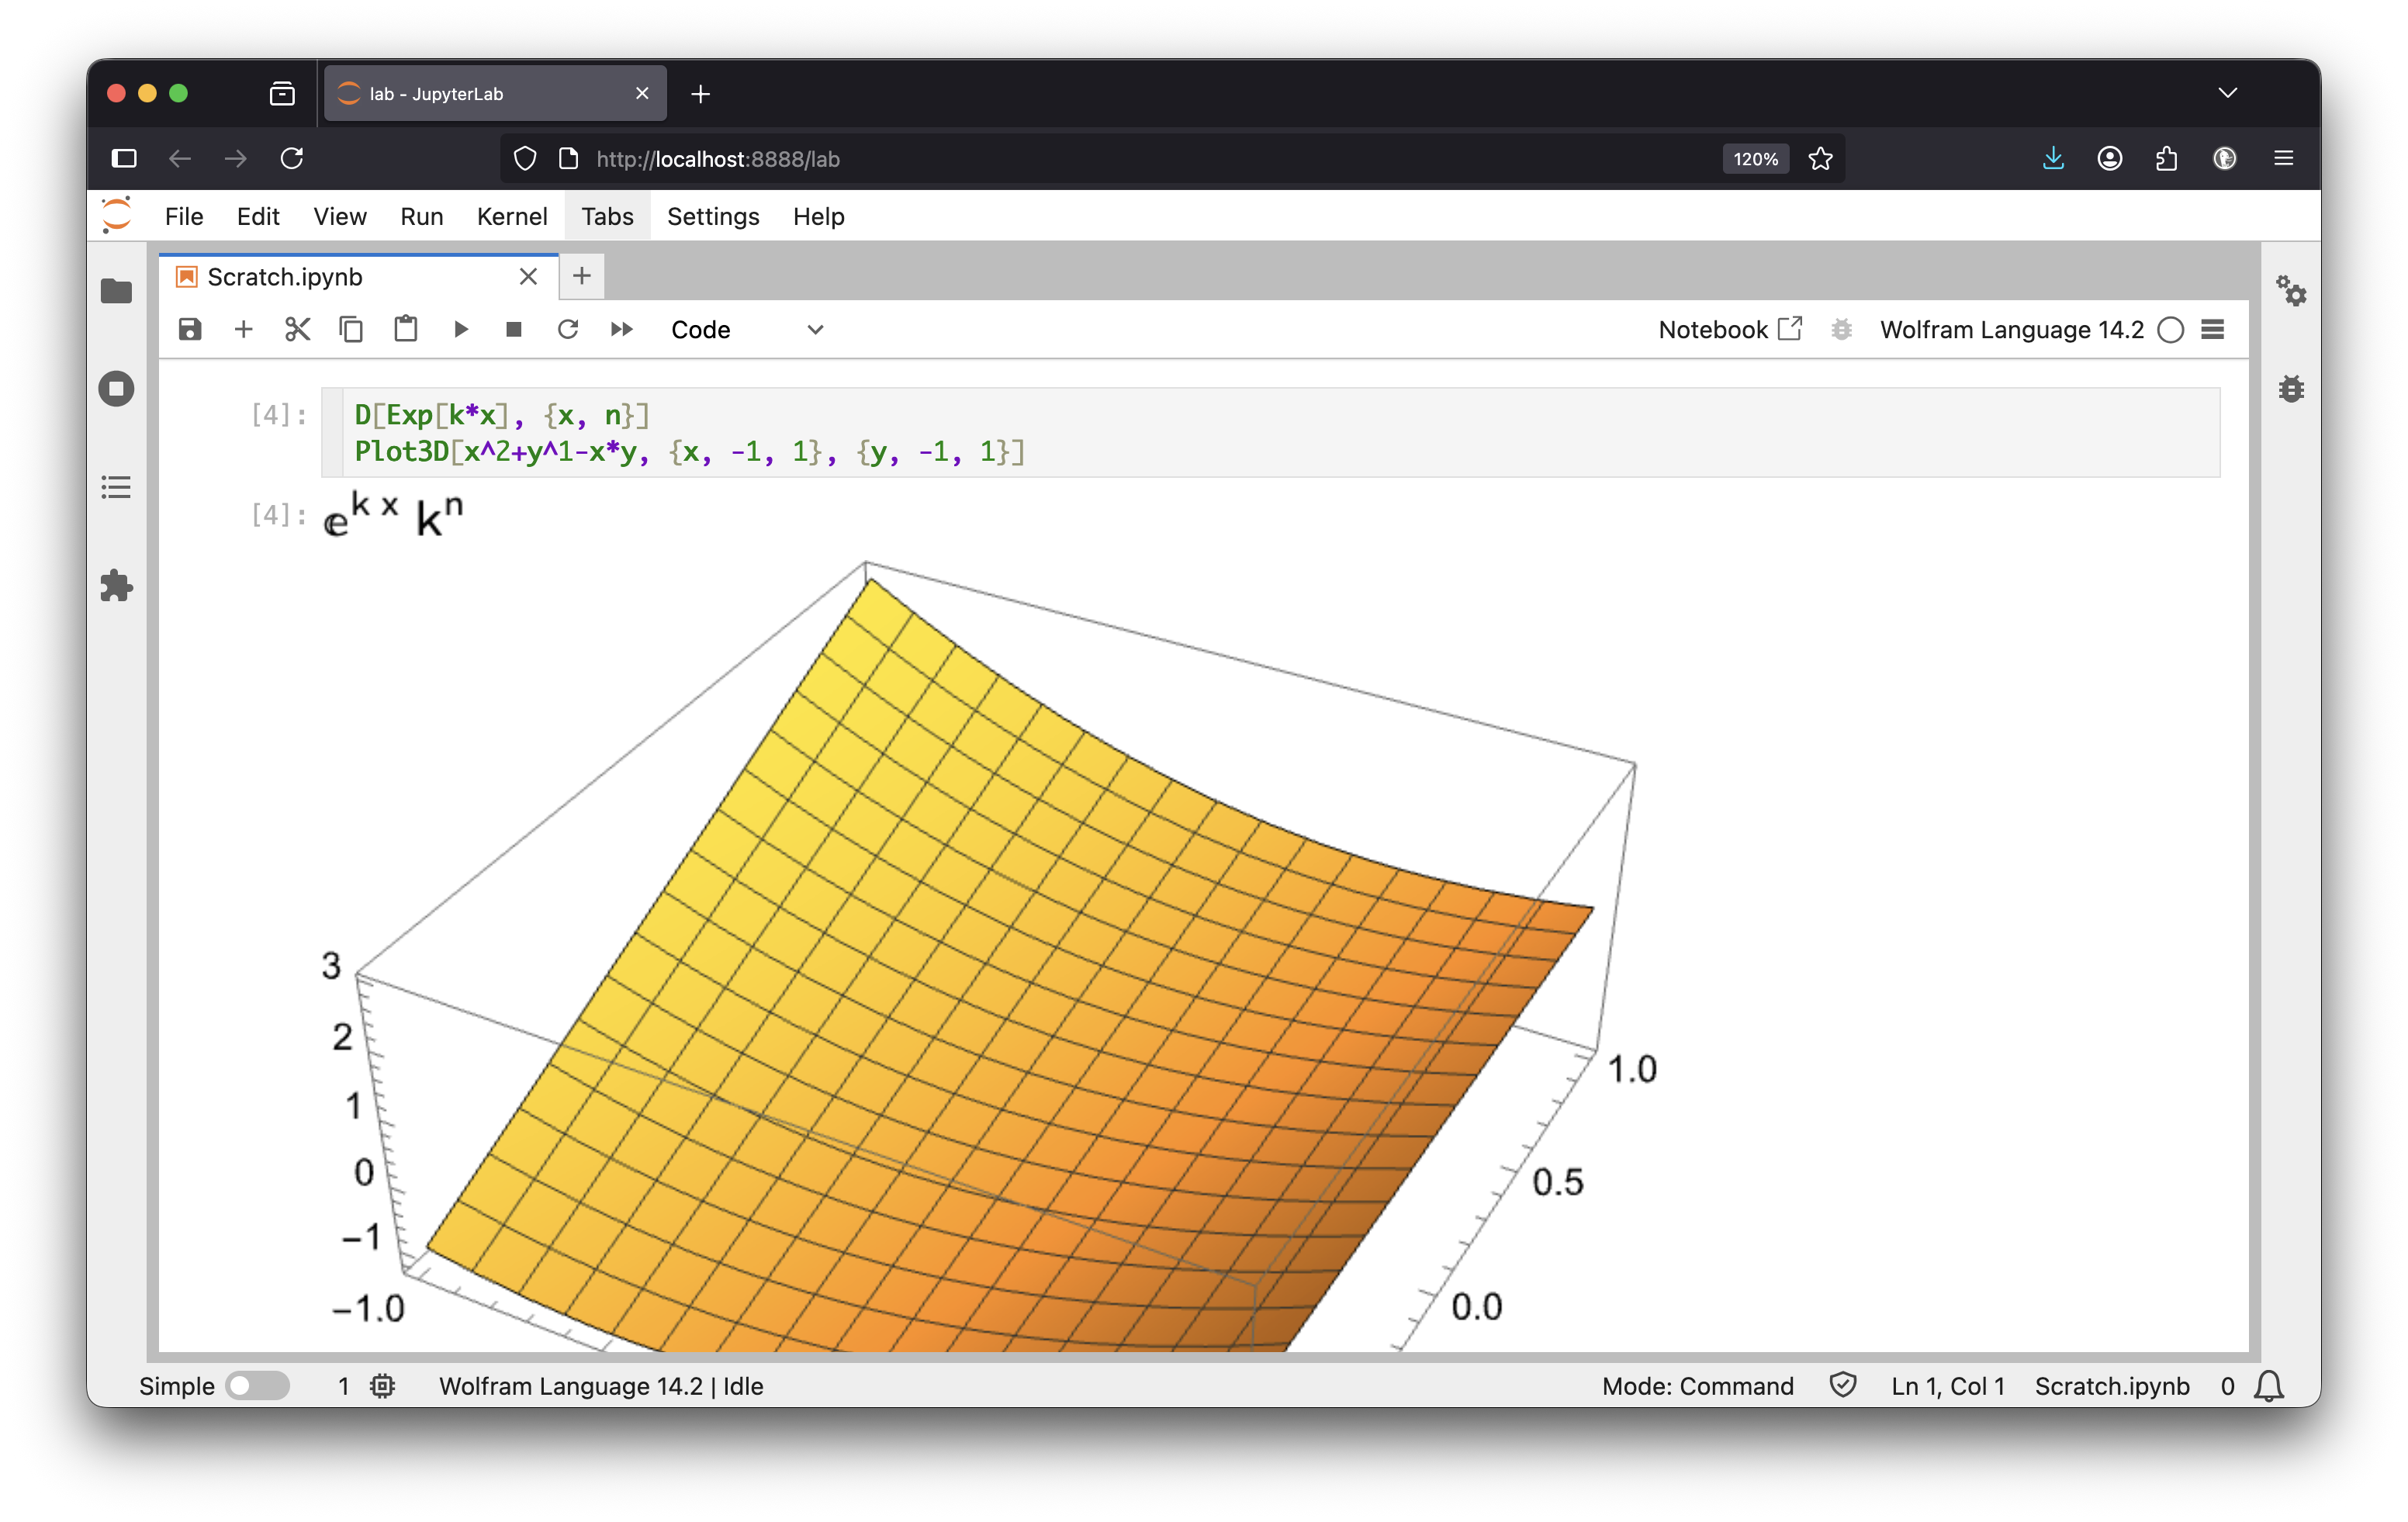Viewport: 2408px width, 1522px height.
Task: Interrupt the kernel with the stop button
Action: 514,329
